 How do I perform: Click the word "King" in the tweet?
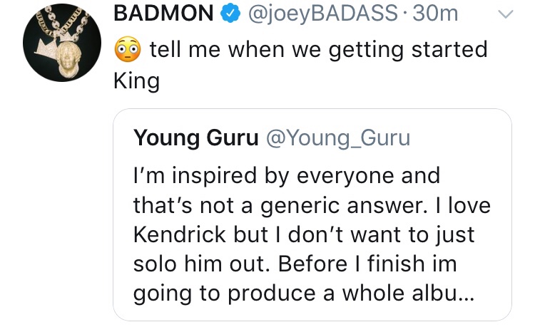[x=136, y=81]
